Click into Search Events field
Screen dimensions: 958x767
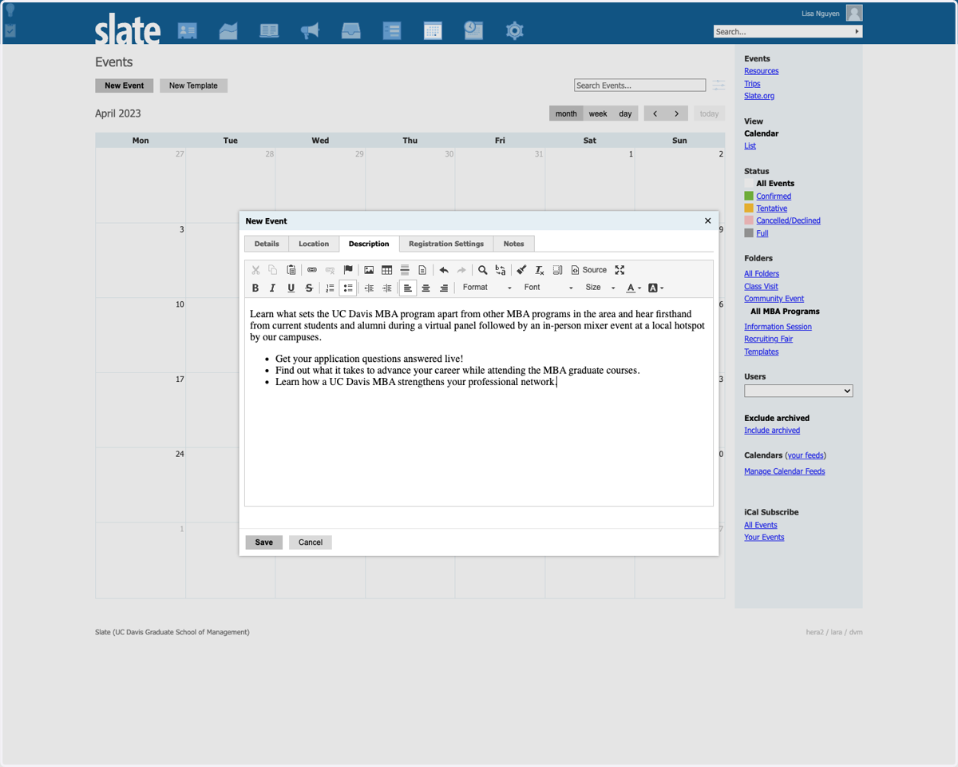640,85
